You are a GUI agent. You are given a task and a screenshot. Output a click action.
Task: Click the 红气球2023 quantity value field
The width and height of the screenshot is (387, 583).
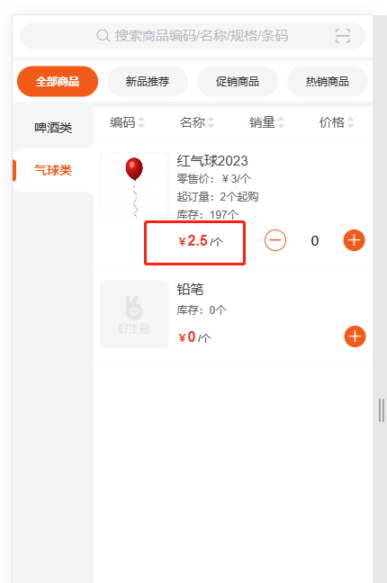tap(315, 240)
